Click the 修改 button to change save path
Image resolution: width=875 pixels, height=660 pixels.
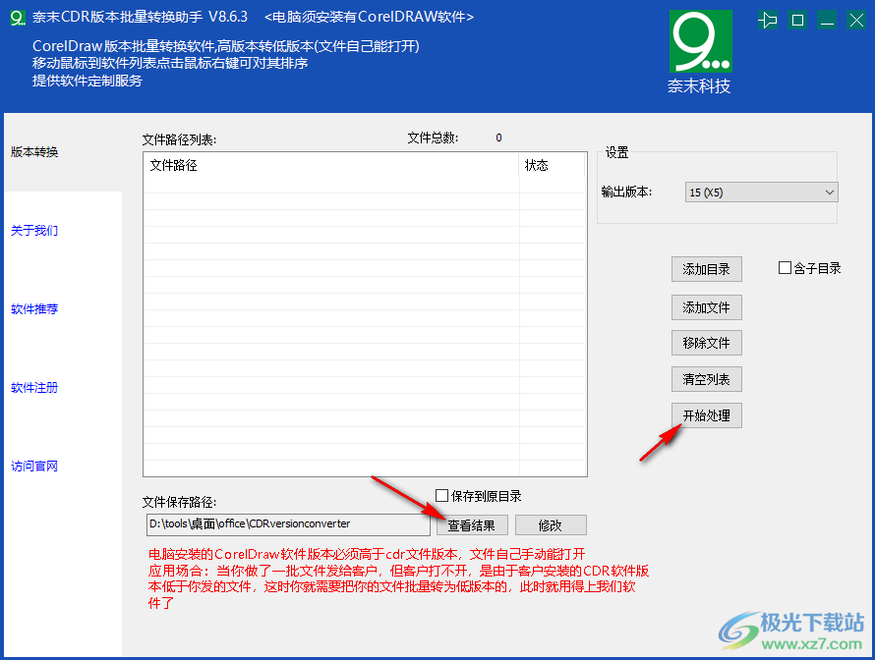pos(551,524)
